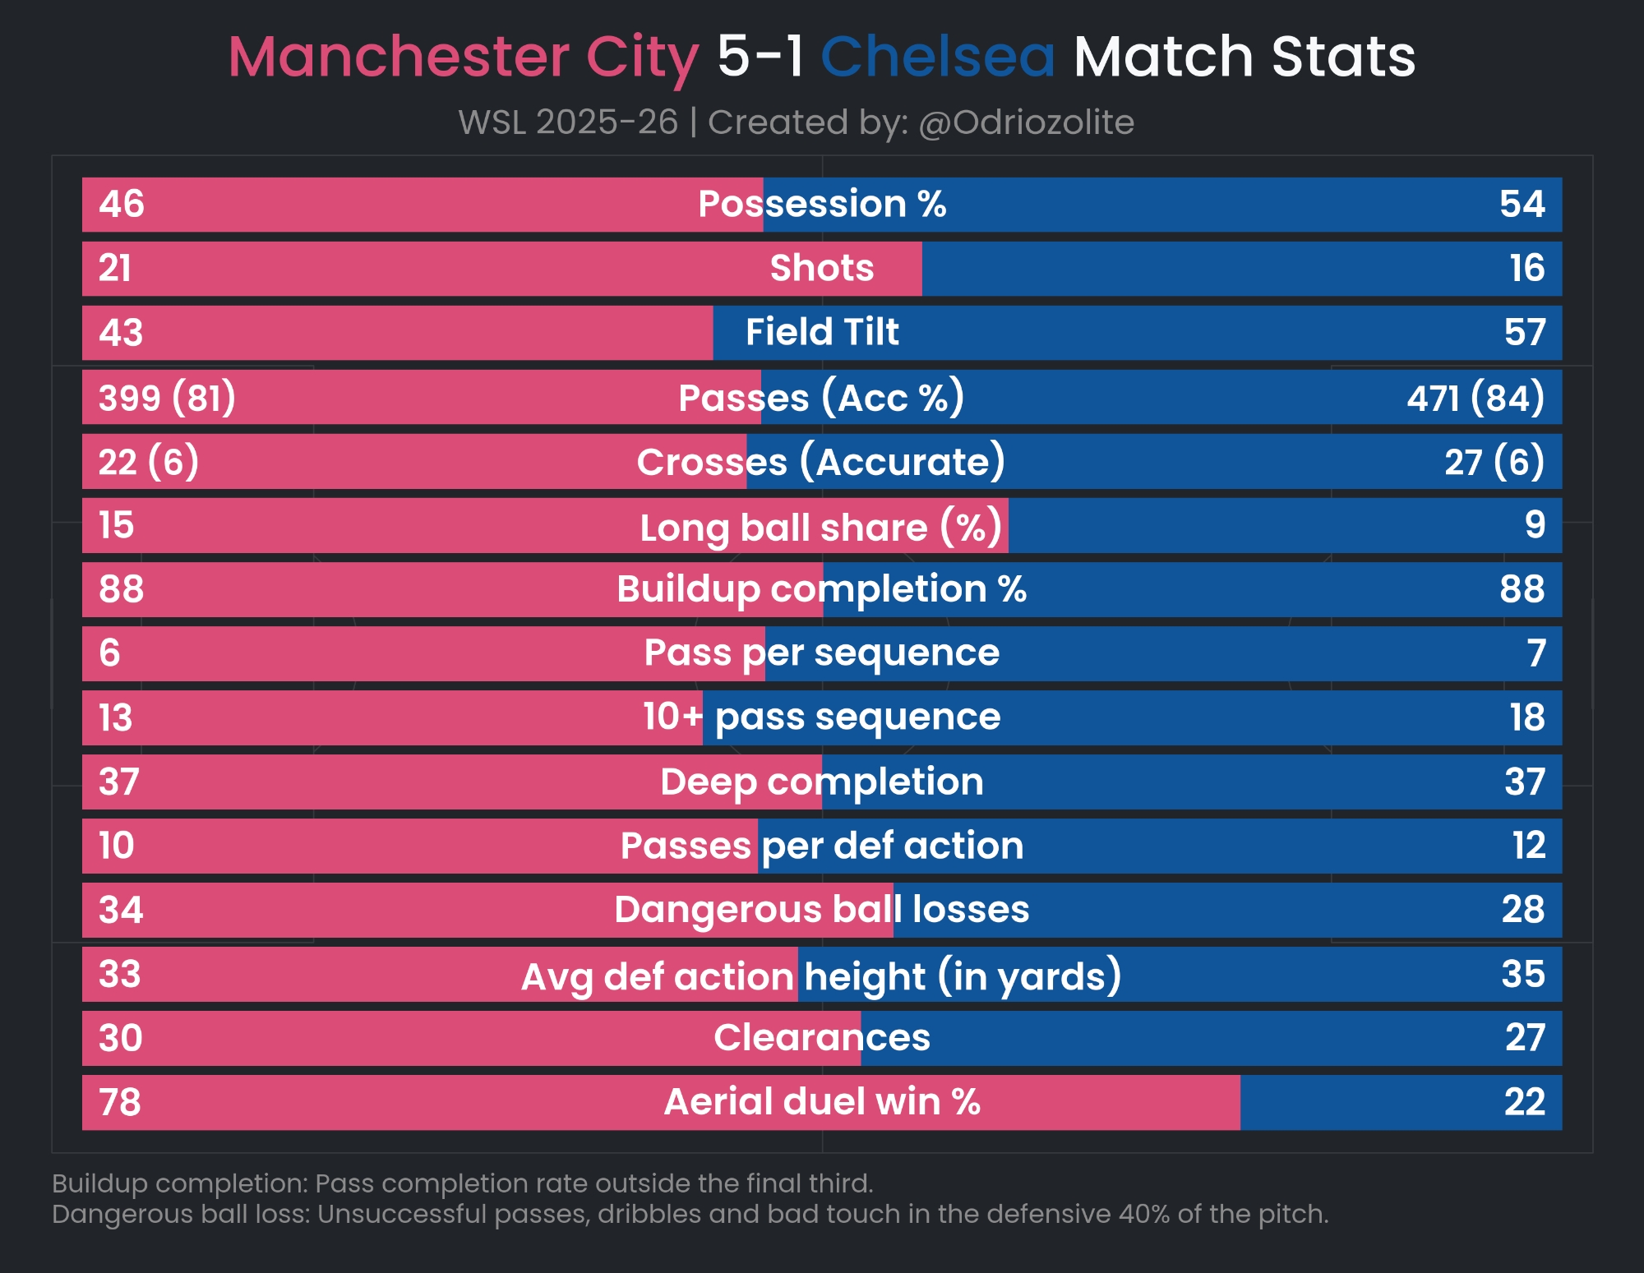Click the "Pass per sequence" label
Viewport: 1644px width, 1273px height.
click(x=822, y=653)
